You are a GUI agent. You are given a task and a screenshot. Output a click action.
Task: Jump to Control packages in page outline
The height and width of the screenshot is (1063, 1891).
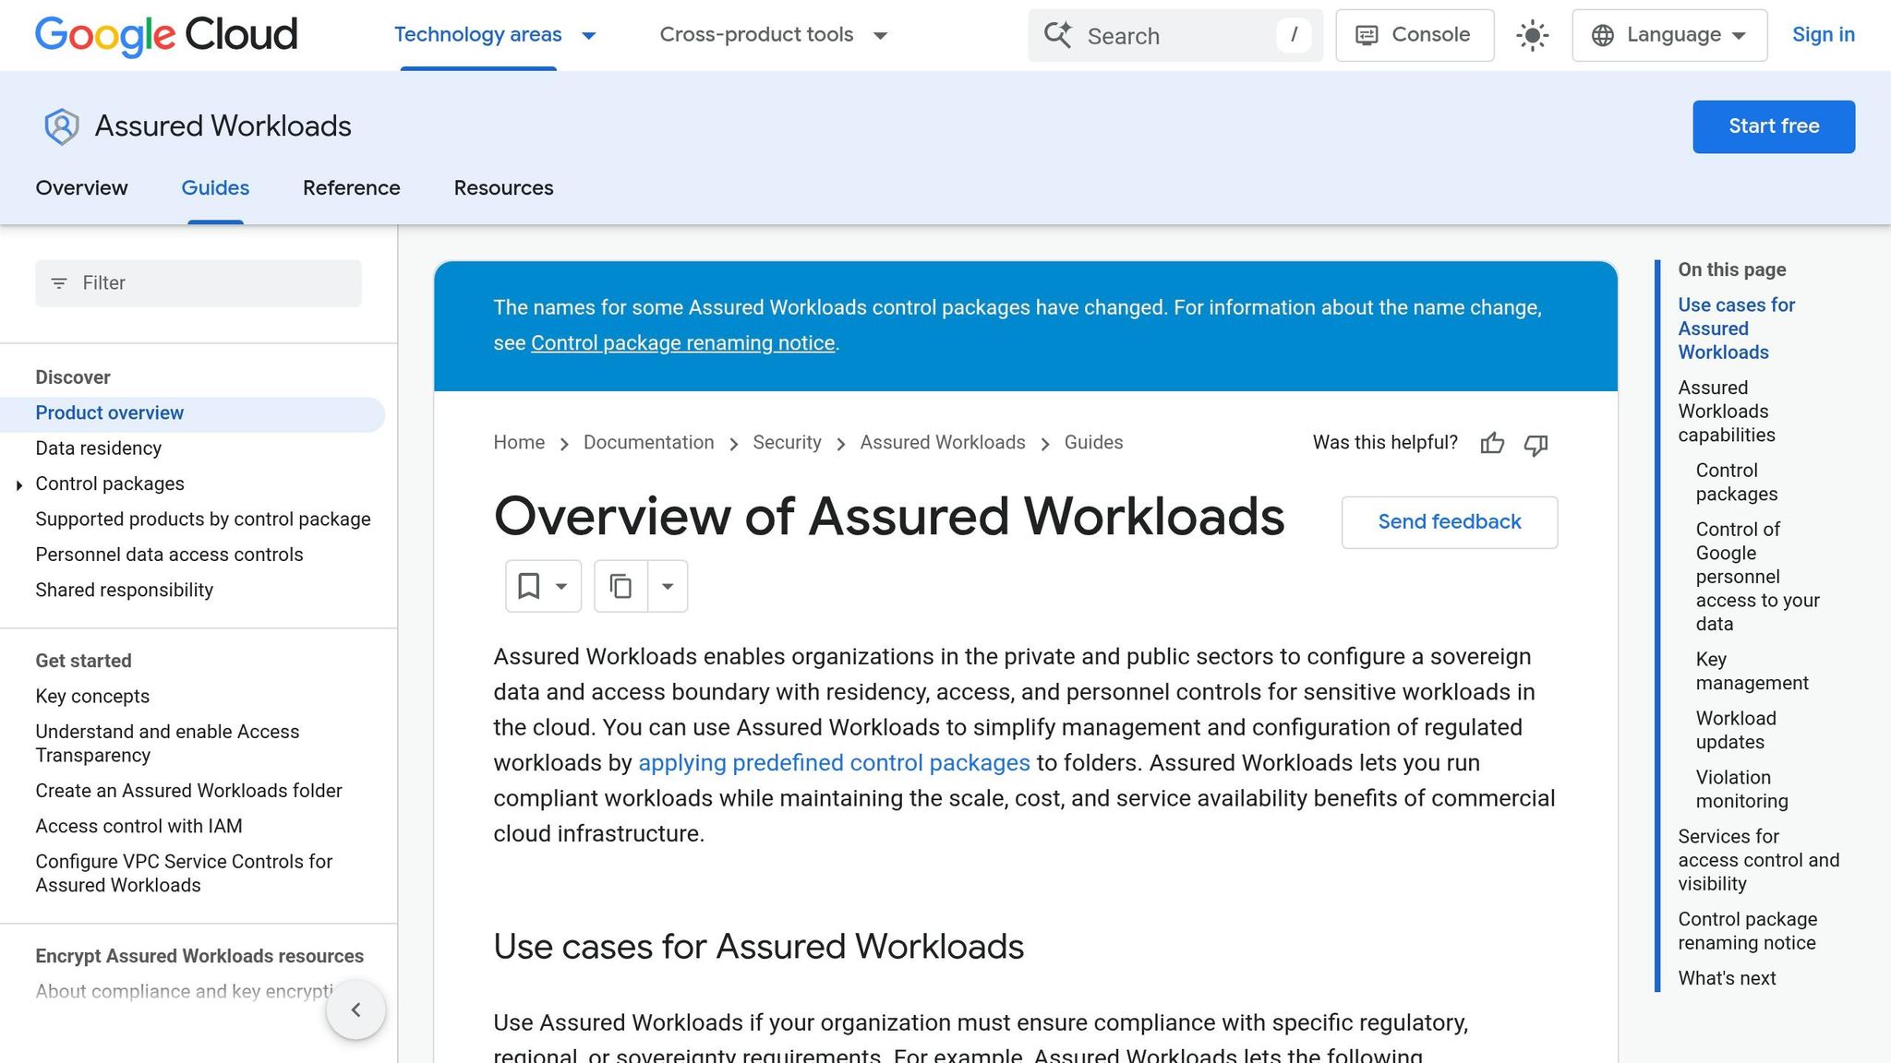click(1736, 483)
